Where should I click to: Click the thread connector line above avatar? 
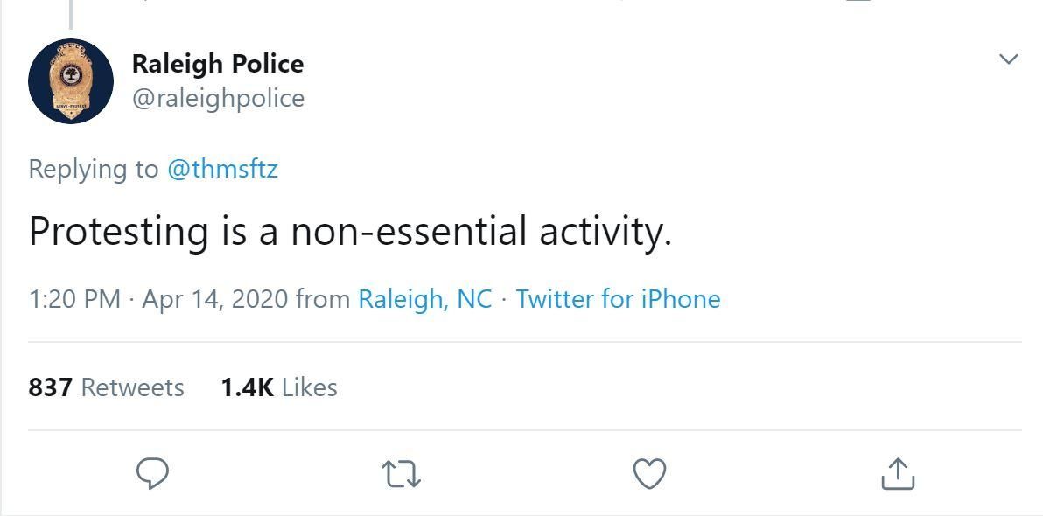pos(71,13)
